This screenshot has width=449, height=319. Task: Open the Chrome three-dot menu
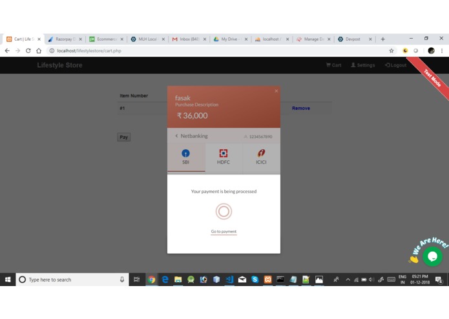pos(442,50)
